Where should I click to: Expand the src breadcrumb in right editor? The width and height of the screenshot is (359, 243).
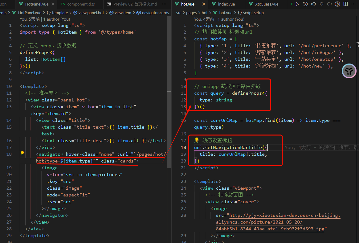click(179, 13)
